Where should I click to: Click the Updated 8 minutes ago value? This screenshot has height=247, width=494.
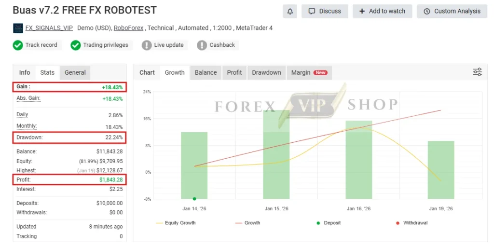106,227
